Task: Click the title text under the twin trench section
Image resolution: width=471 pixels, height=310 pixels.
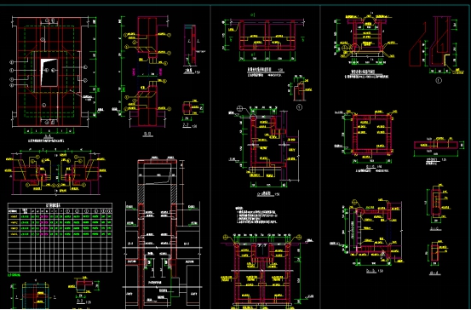Action: coord(265,71)
